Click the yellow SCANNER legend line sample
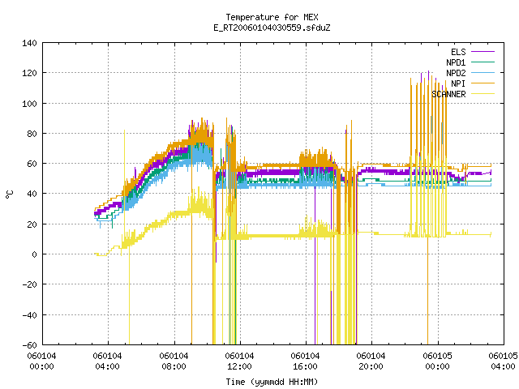The height and width of the screenshot is (389, 519). pyautogui.click(x=483, y=94)
